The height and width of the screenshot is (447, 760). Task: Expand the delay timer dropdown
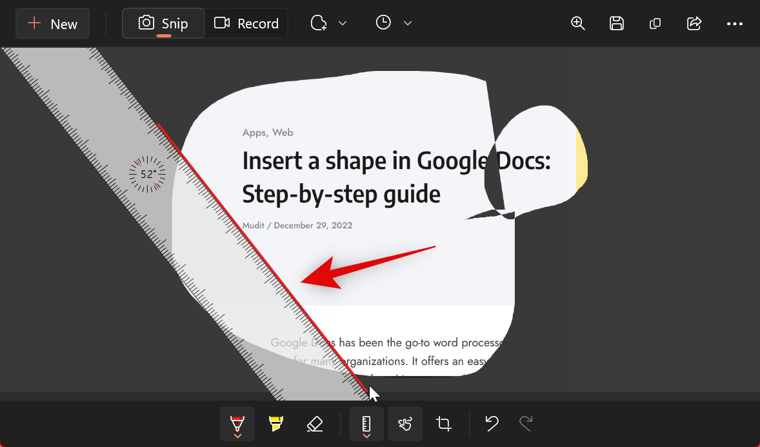coord(394,24)
